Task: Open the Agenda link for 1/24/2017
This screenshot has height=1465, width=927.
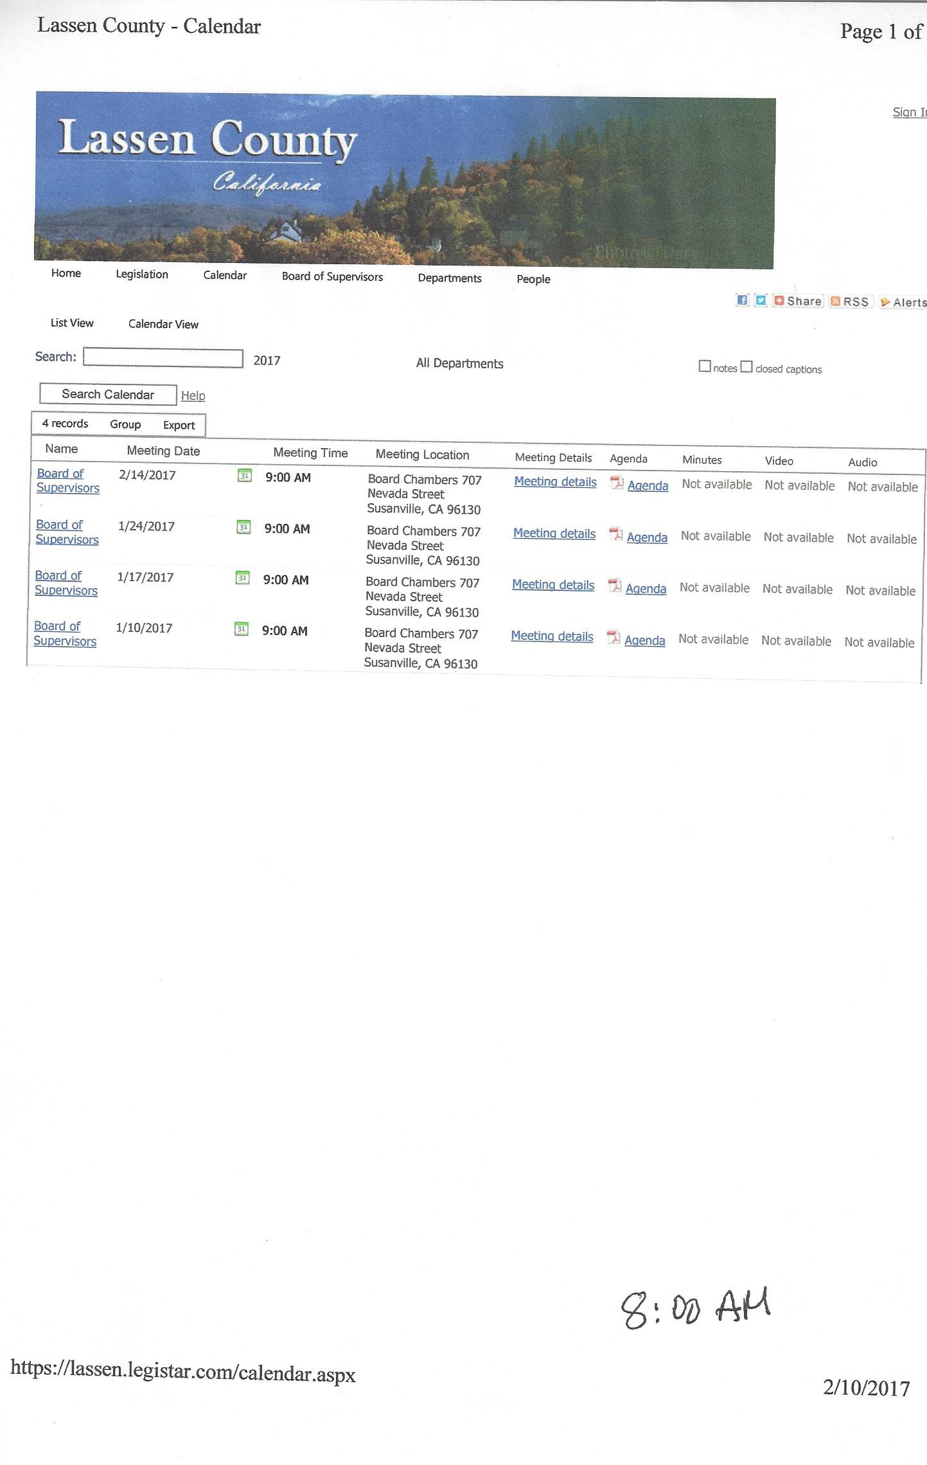Action: 647,537
